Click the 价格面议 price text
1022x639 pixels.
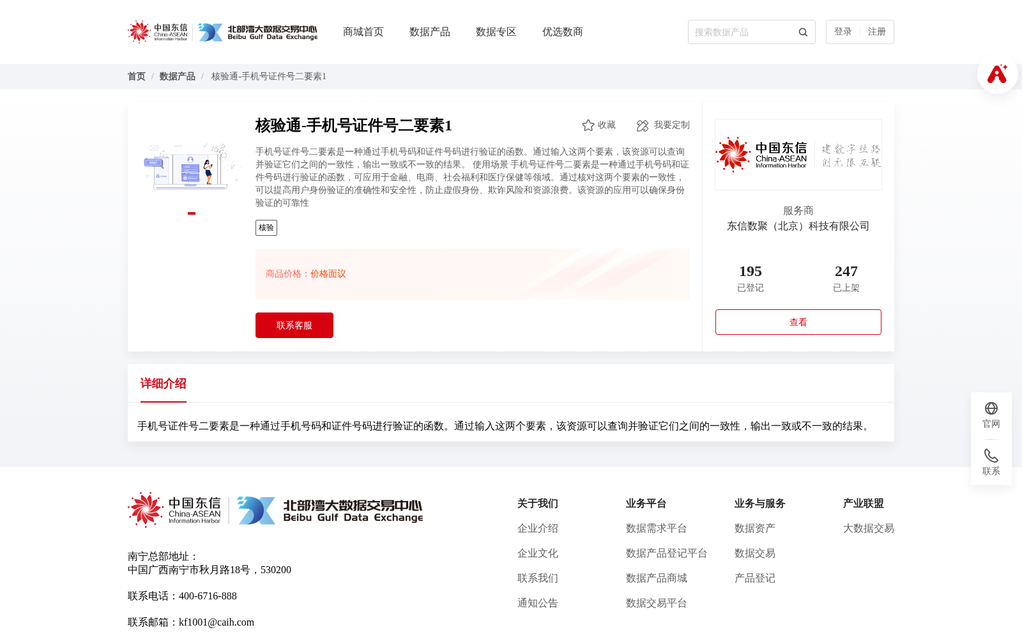point(328,274)
